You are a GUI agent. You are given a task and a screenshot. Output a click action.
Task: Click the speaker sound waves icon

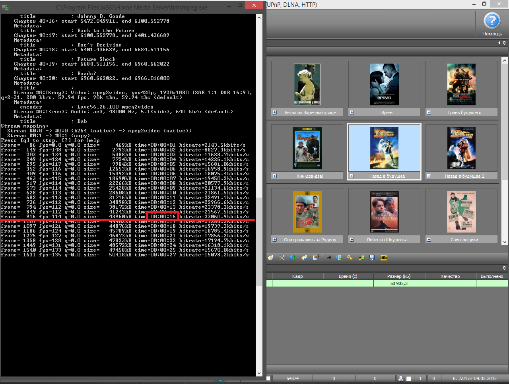(x=328, y=258)
